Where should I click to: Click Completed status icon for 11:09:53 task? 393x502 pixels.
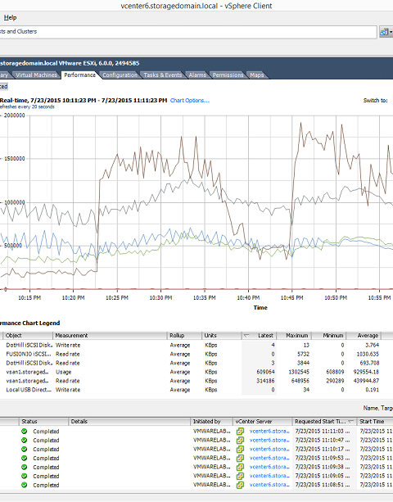(25, 458)
